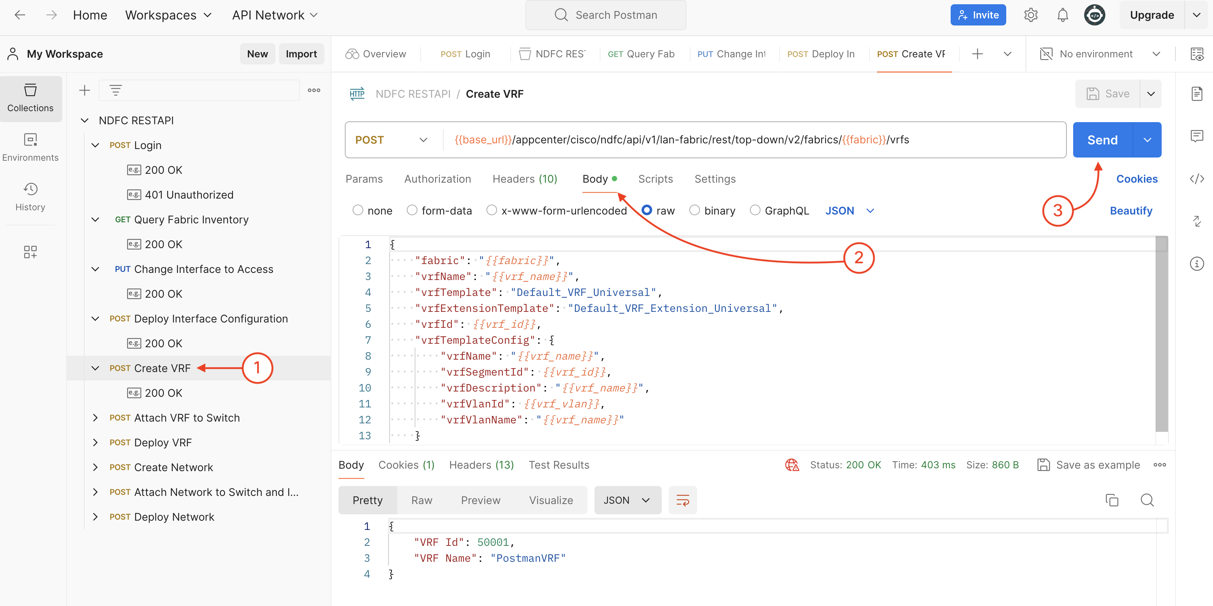Image resolution: width=1213 pixels, height=606 pixels.
Task: Open the tab list overflow chevron
Action: pos(1007,54)
